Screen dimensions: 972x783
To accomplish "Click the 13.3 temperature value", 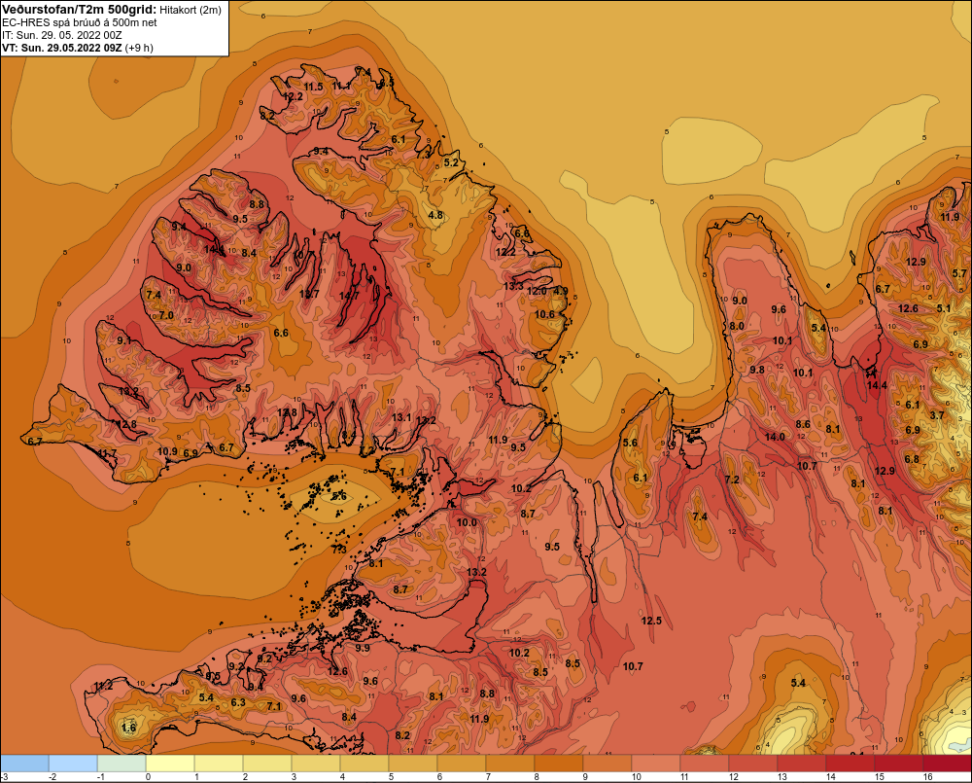I will 513,286.
